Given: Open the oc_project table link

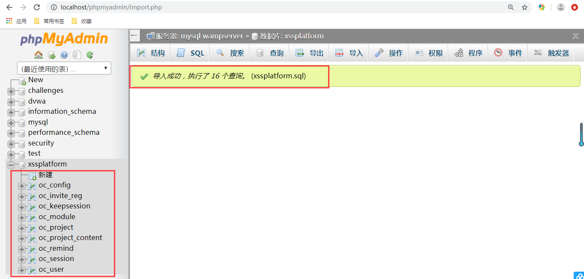Looking at the screenshot, I should point(56,227).
